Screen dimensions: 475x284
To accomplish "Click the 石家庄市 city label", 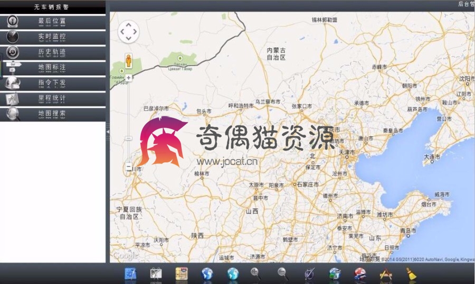I will [x=308, y=184].
